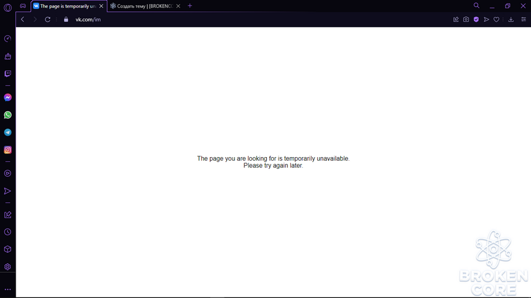
Task: Click the GX Corner gamepad icon
Action: click(x=22, y=6)
